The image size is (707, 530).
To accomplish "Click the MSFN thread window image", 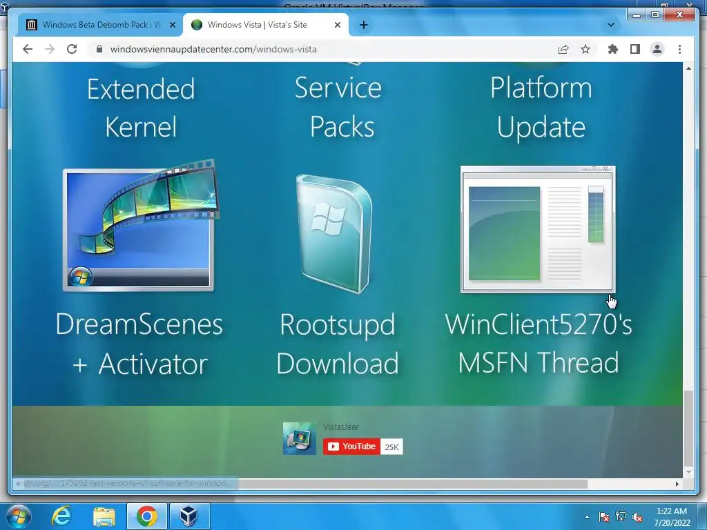I will tap(538, 229).
